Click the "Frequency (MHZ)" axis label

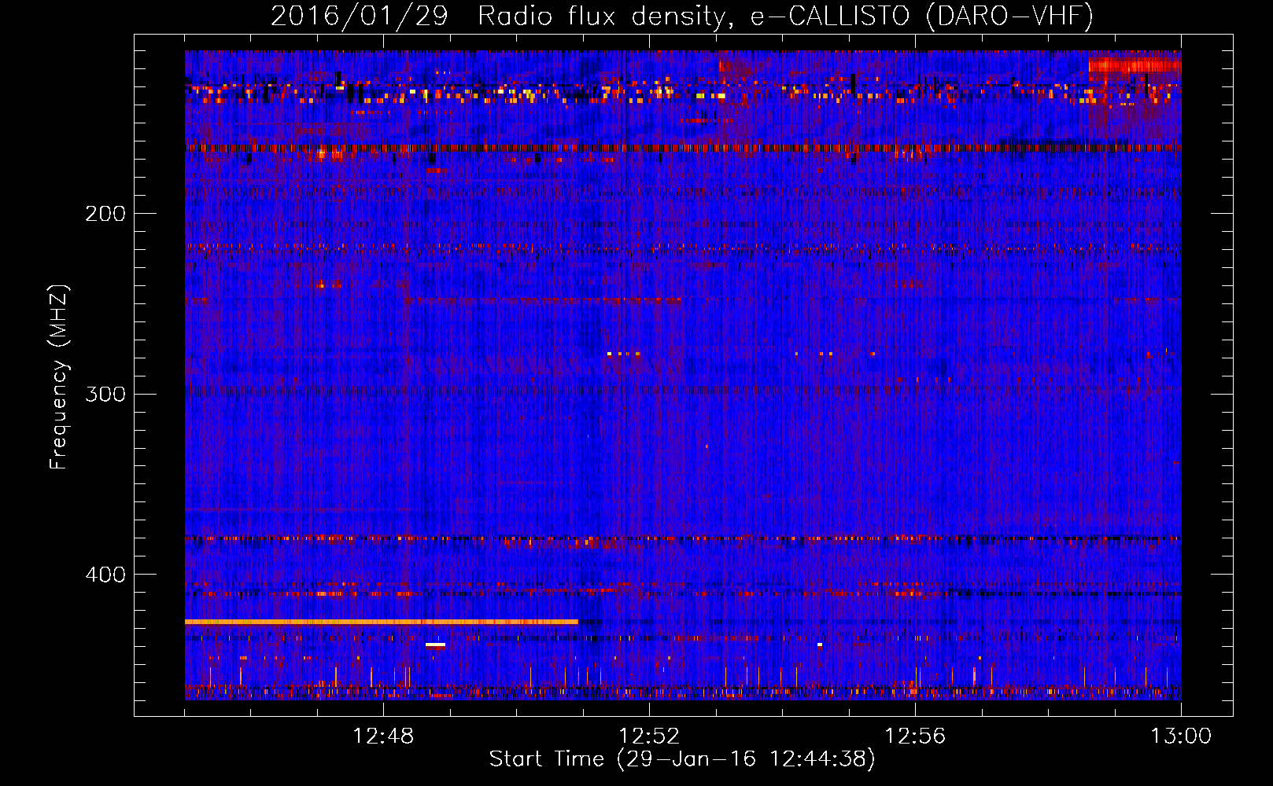59,377
